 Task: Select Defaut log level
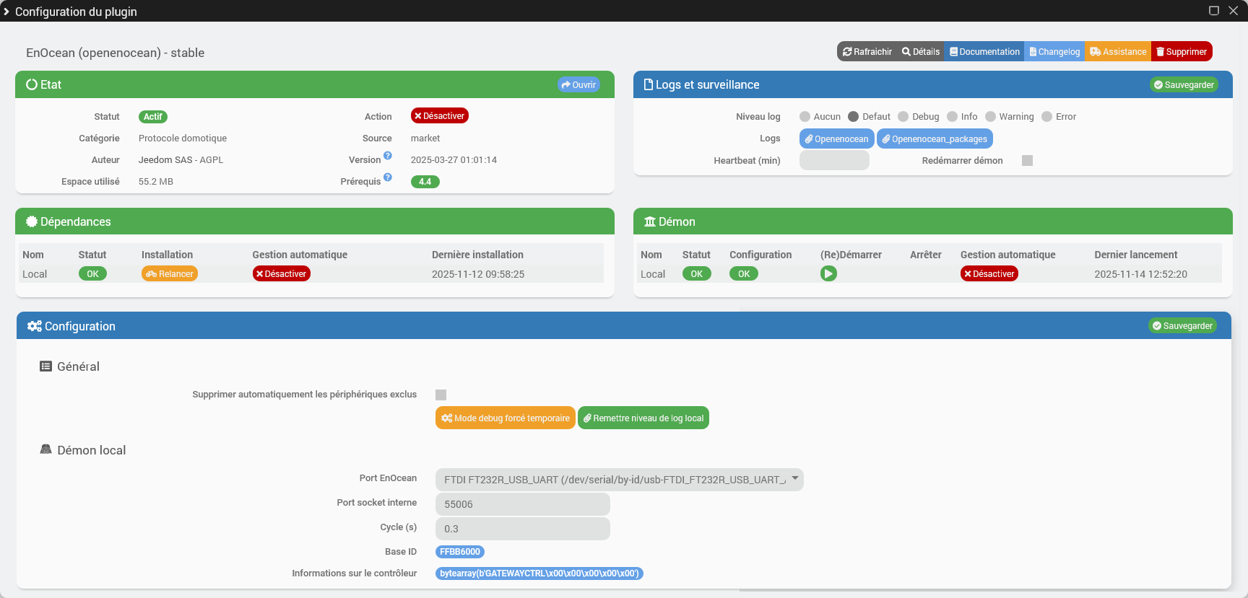tap(853, 117)
